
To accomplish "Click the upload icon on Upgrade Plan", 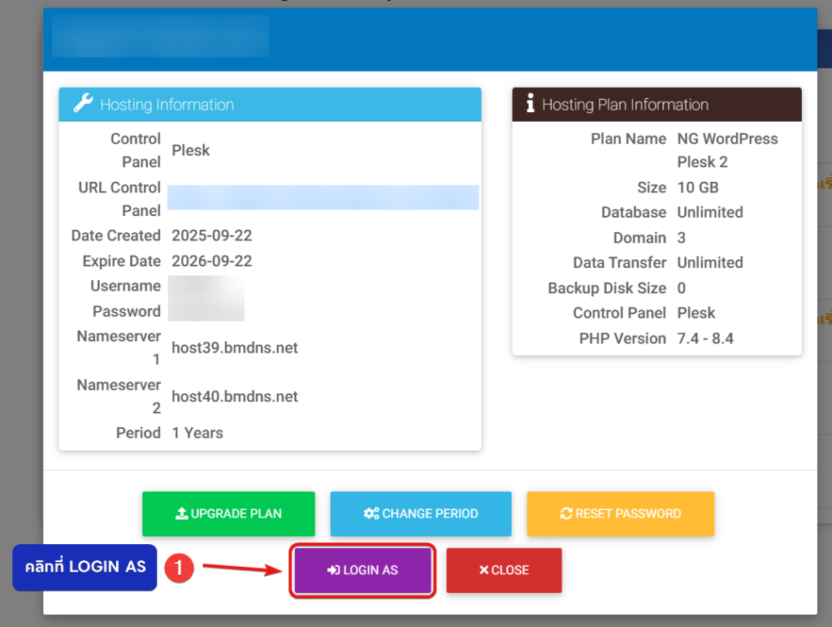I will click(182, 513).
